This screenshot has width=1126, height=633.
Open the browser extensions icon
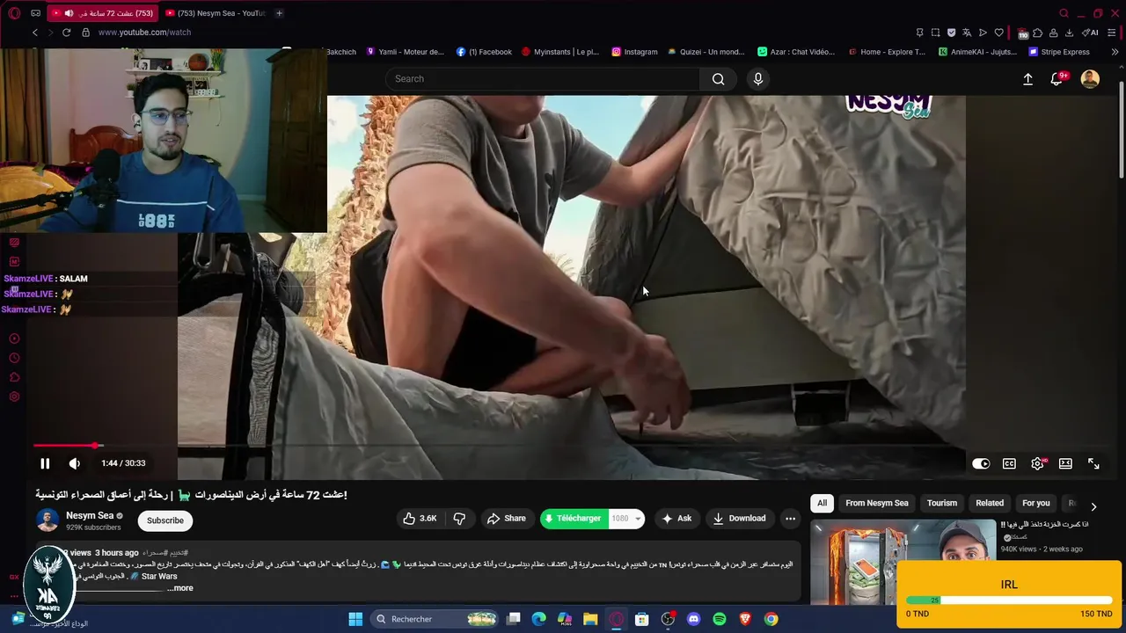tap(1038, 33)
